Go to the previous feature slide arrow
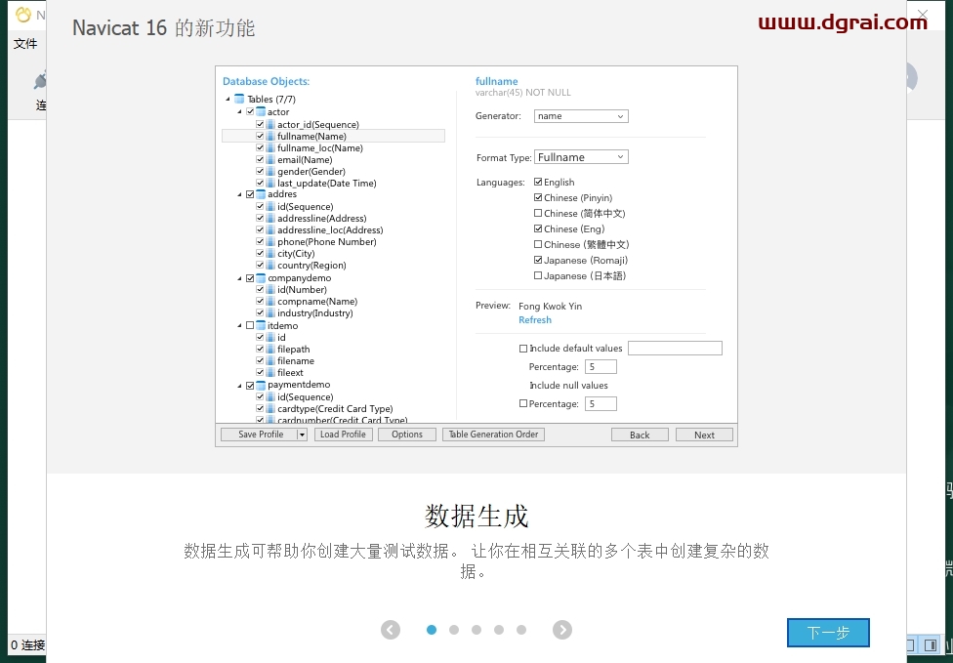Screen dimensions: 953x663 tap(391, 630)
